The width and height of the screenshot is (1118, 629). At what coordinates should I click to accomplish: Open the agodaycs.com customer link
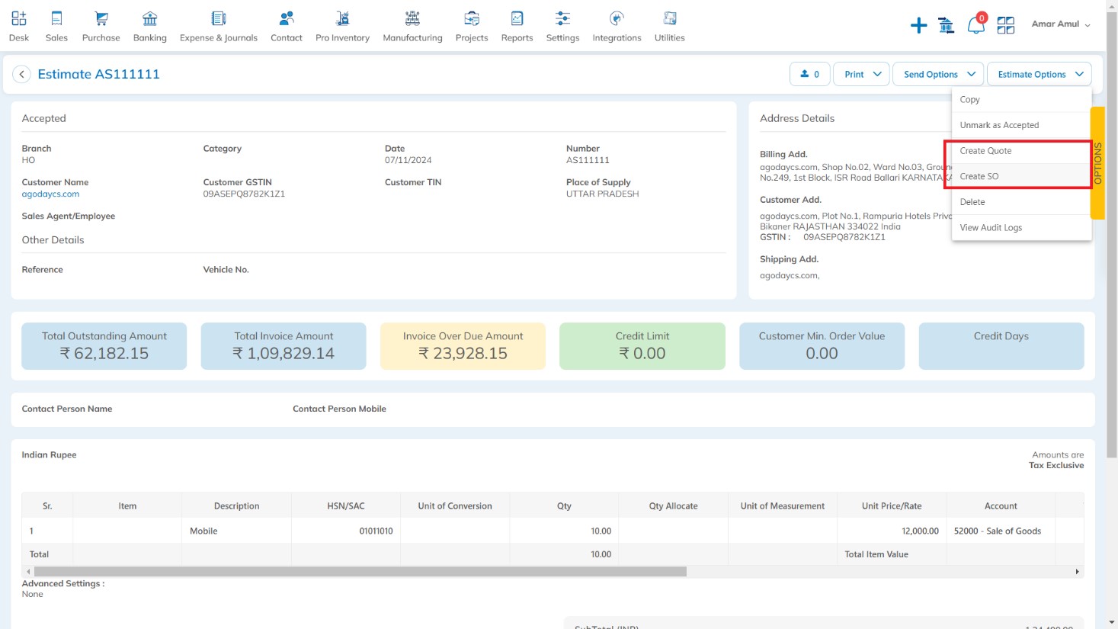(50, 194)
